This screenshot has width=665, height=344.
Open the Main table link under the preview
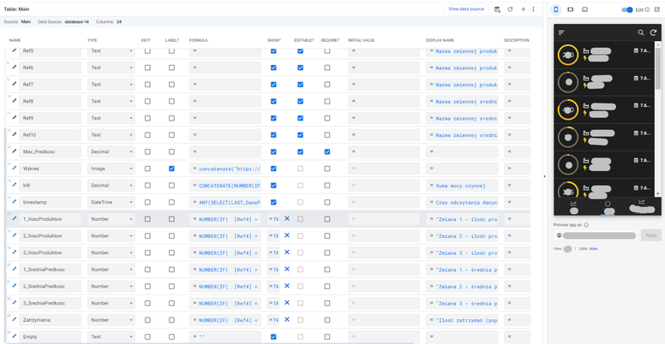(x=594, y=249)
